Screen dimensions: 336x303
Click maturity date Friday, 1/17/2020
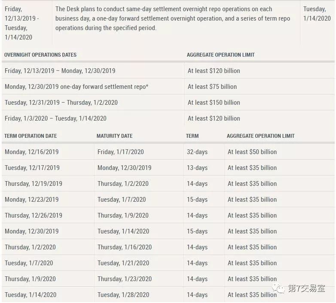click(x=121, y=152)
